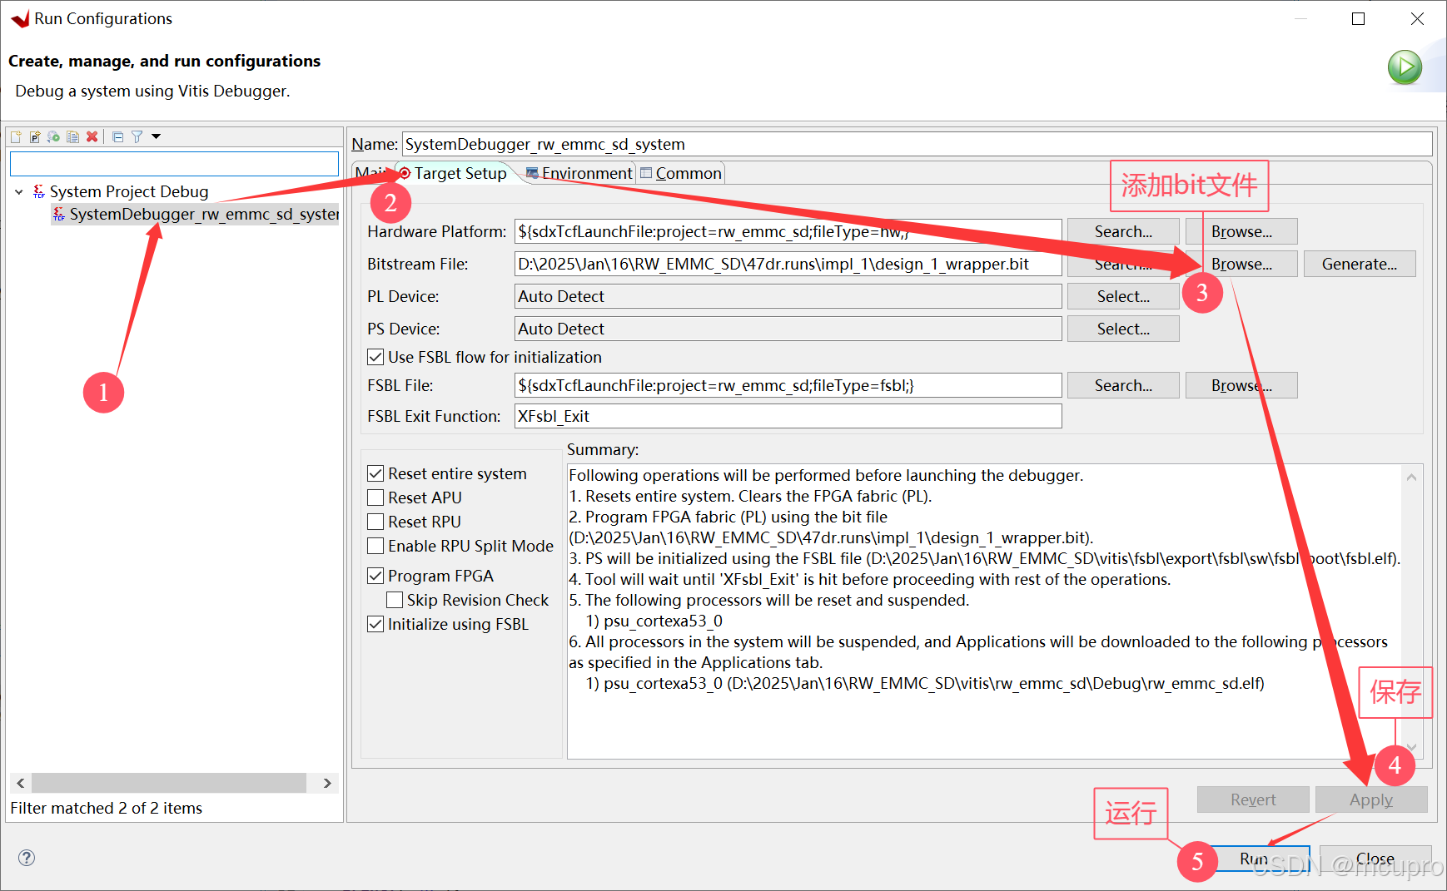Viewport: 1447px width, 891px height.
Task: Switch to the Environment tab
Action: pyautogui.click(x=579, y=173)
